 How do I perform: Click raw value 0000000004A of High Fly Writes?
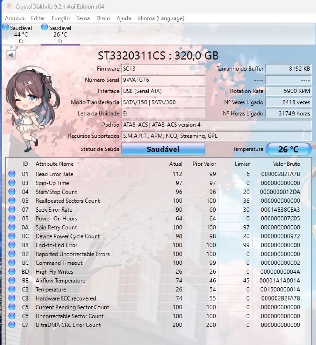pyautogui.click(x=280, y=272)
